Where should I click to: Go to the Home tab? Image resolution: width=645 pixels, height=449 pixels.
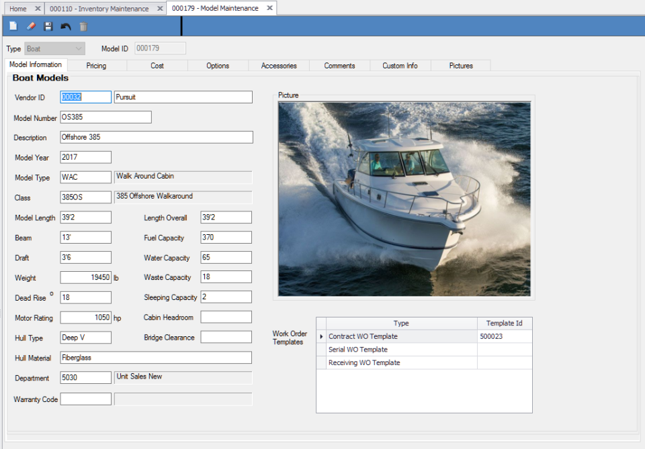17,9
